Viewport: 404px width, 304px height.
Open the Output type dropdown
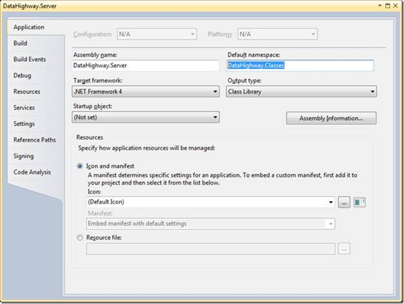pos(301,91)
